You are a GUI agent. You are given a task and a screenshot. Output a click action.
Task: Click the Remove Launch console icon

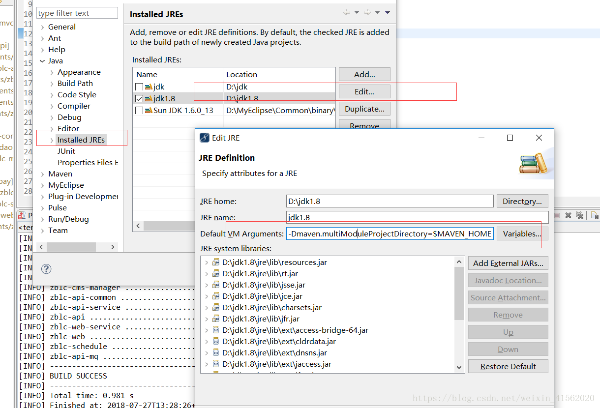coord(568,215)
